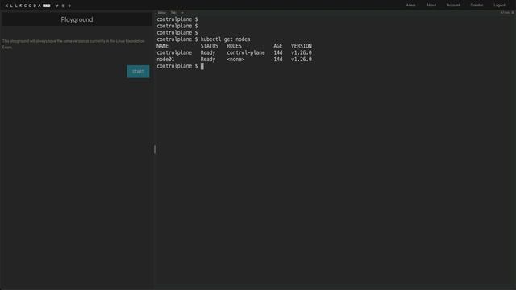
Task: Click the panel splitter handle
Action: (154, 149)
